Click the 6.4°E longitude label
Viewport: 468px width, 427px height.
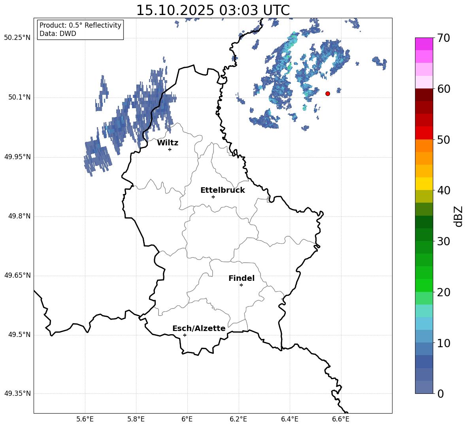click(x=289, y=419)
